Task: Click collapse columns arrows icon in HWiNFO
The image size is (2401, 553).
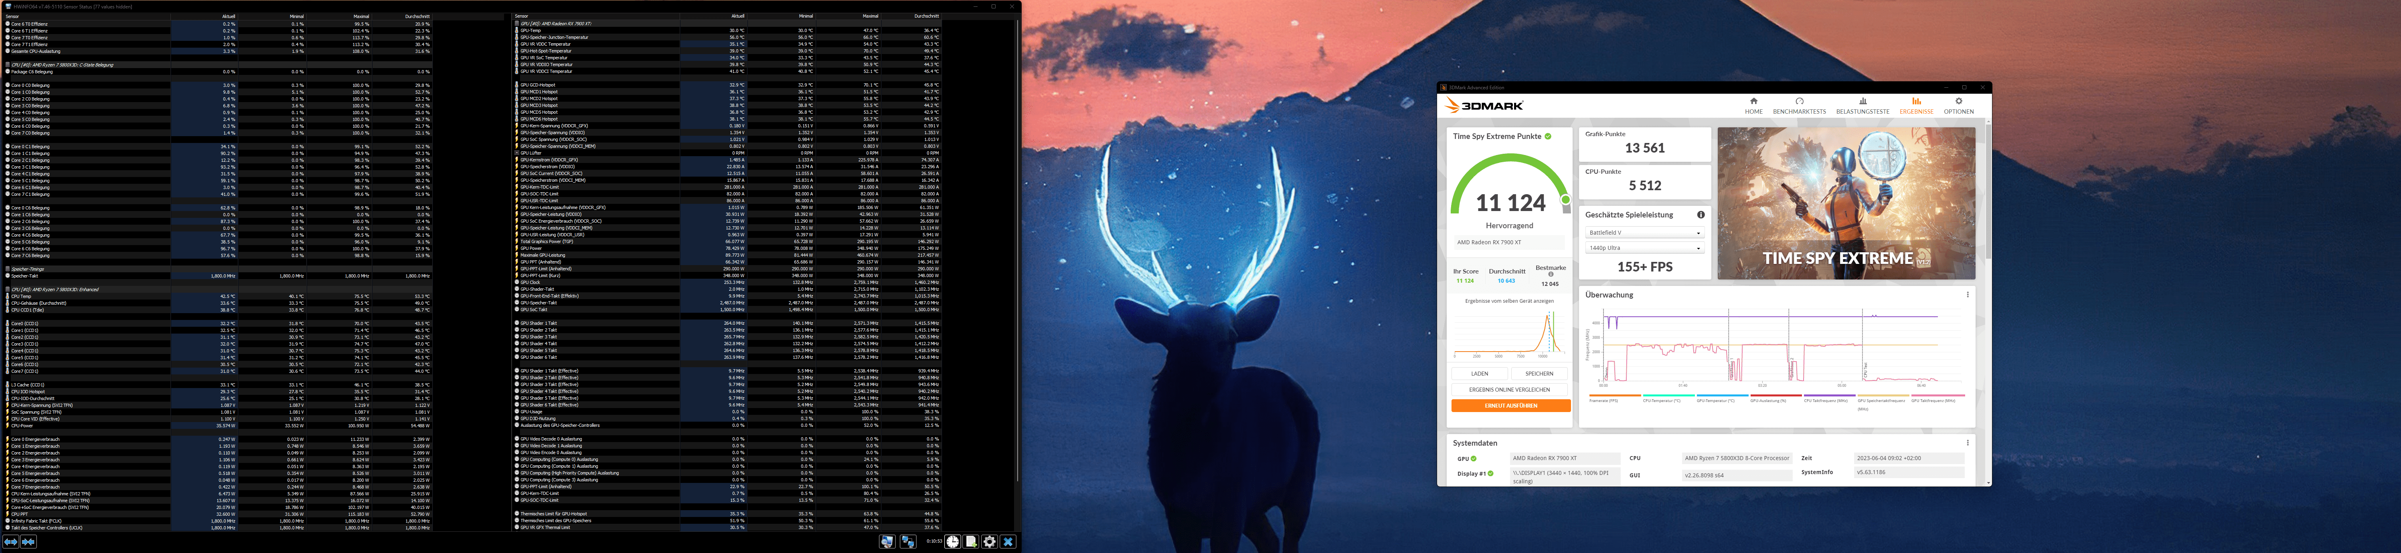Action: (x=28, y=541)
